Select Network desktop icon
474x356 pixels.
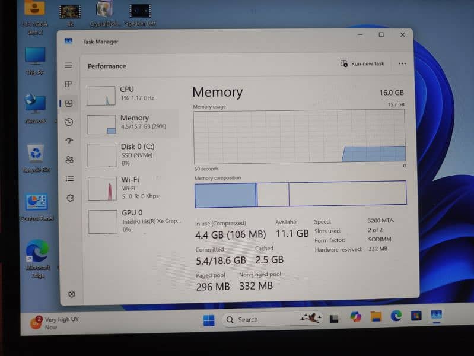[36, 109]
